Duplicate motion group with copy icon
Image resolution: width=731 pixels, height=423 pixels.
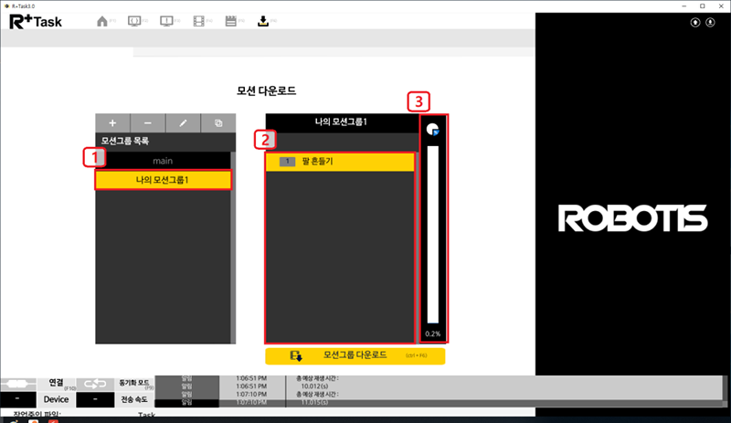pos(218,123)
